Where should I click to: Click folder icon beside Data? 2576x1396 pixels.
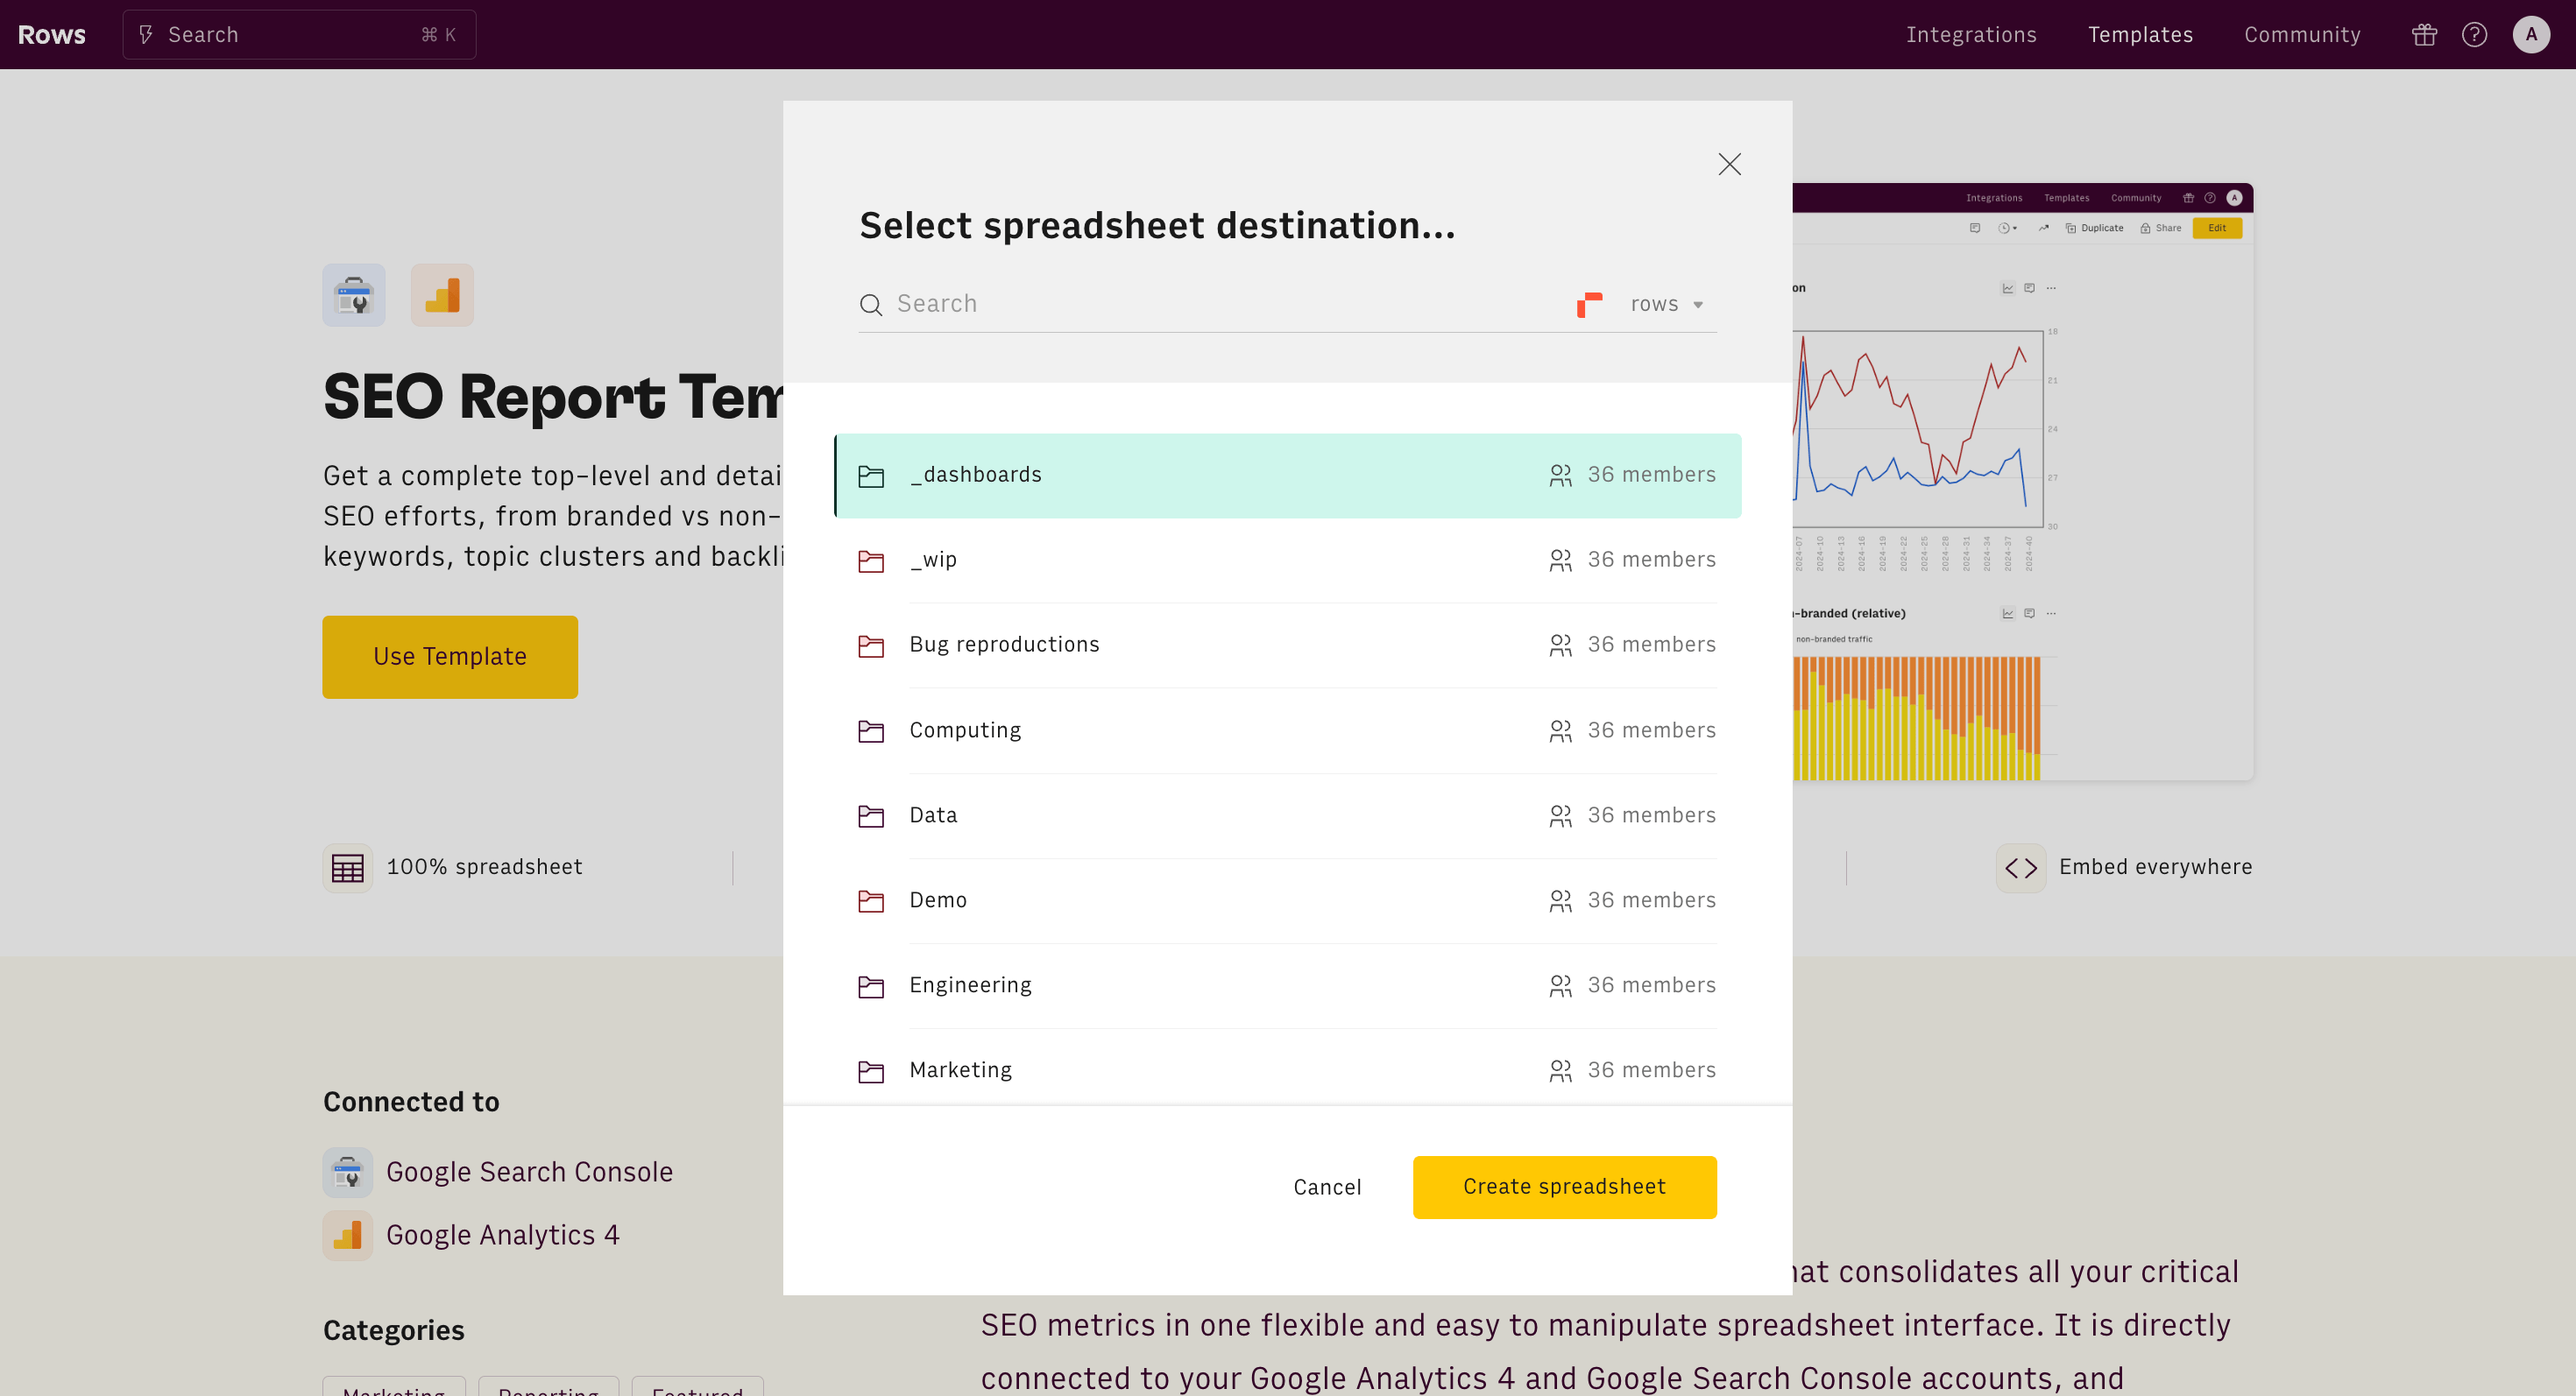pos(871,816)
